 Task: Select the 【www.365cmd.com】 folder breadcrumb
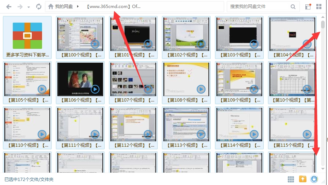[114, 7]
